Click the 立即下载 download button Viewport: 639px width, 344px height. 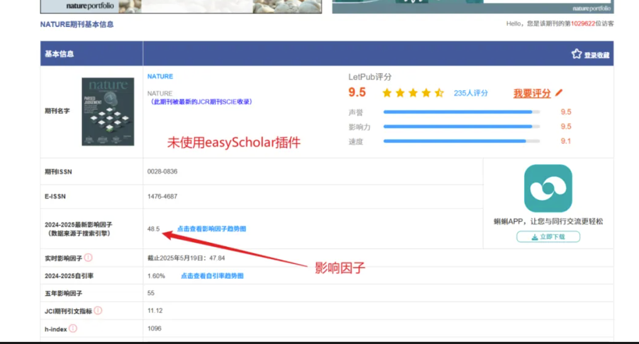coord(548,237)
